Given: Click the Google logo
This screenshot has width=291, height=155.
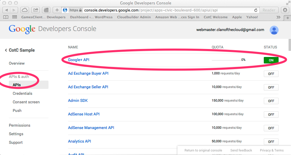Looking at the screenshot, I should (x=22, y=30).
